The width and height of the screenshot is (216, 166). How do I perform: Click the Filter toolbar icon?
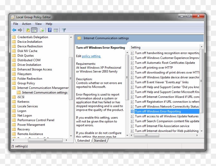(64, 30)
